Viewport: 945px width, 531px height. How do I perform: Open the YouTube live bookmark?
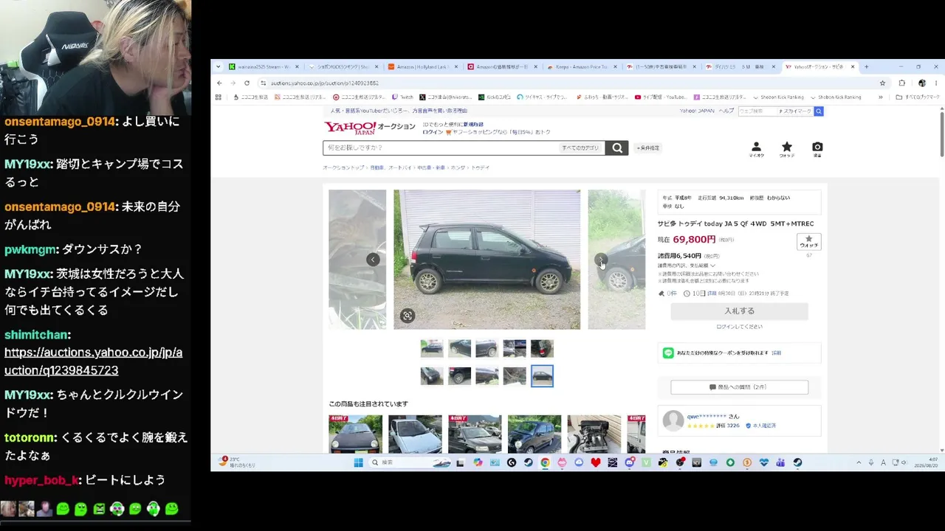click(661, 97)
